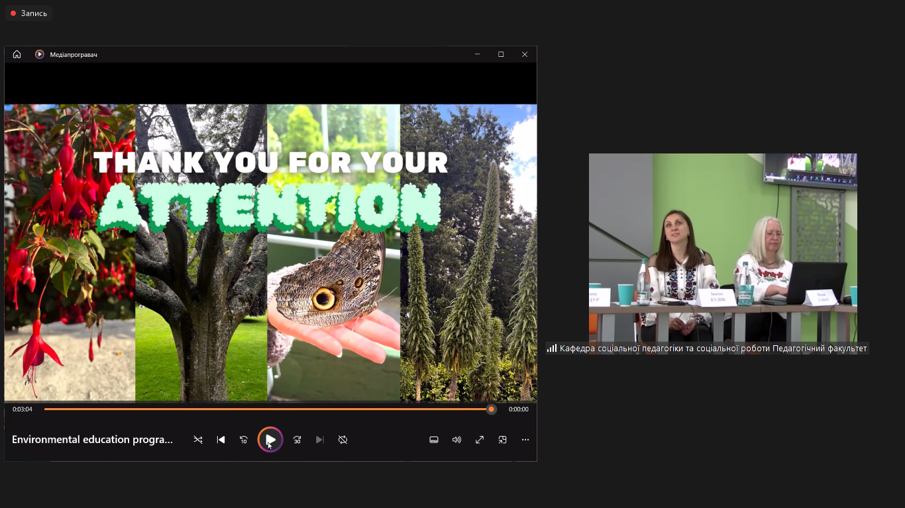Click the Запись recording indicator
The image size is (905, 508).
[29, 13]
